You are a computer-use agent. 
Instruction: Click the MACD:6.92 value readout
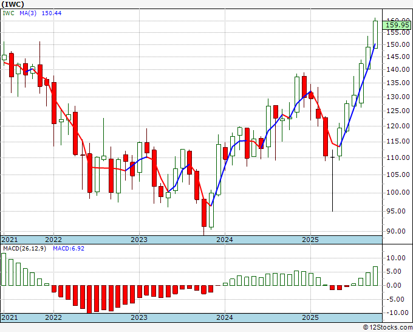69,249
